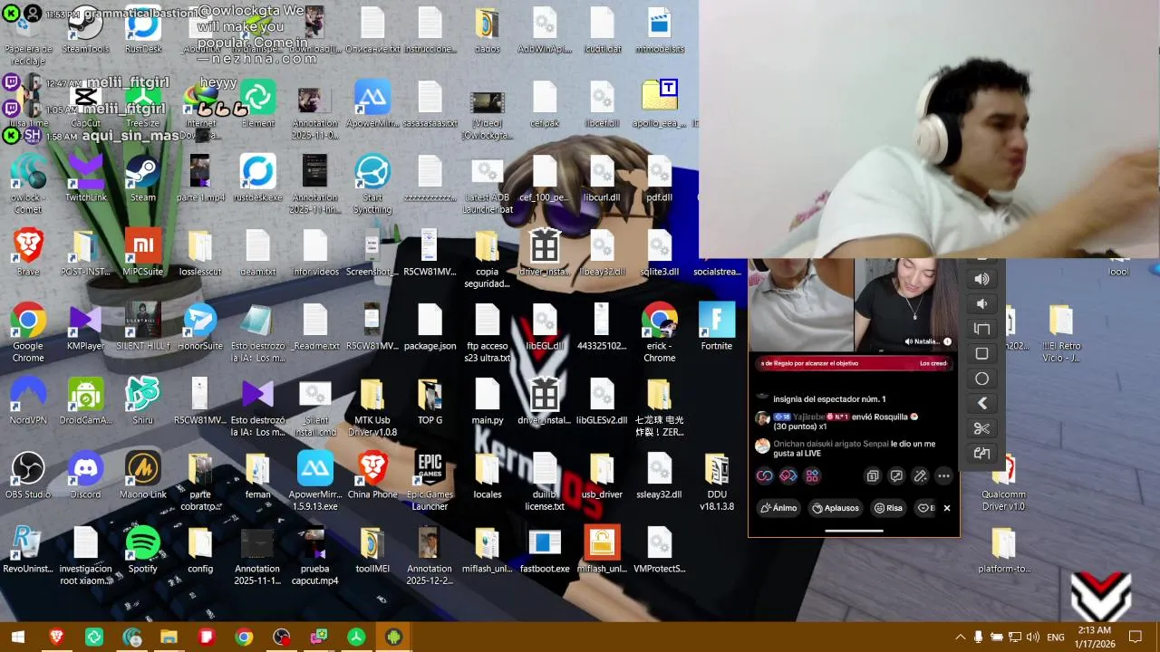
Task: Tap the square recents button on mirror sidebar
Action: [x=981, y=353]
